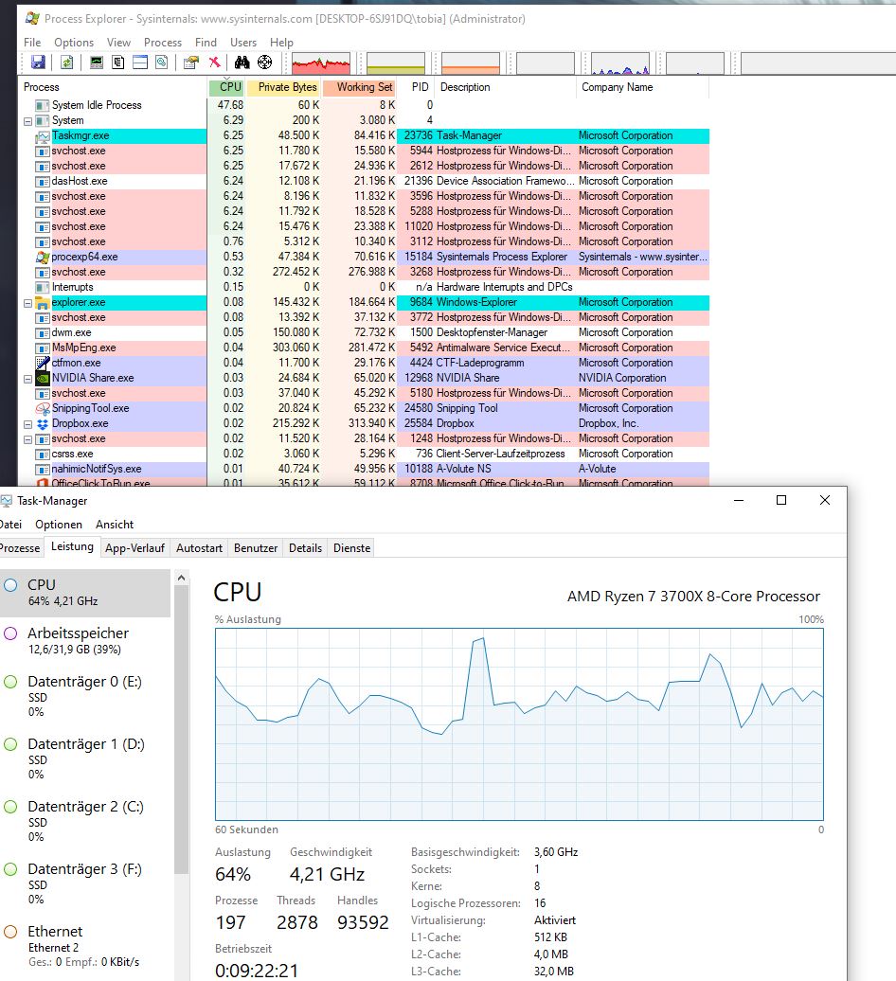The image size is (896, 981).
Task: Open System Information via green graph toolbar icon
Action: (x=97, y=62)
